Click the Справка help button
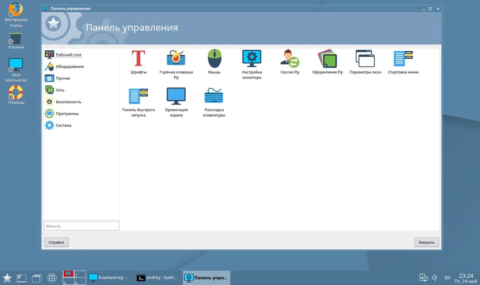 pyautogui.click(x=56, y=242)
